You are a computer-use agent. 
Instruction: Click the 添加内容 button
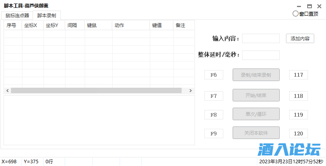(x=300, y=38)
